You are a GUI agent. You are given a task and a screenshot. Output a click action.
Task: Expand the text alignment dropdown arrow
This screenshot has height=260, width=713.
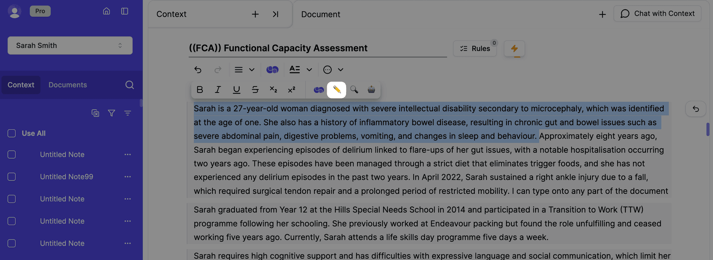(252, 70)
